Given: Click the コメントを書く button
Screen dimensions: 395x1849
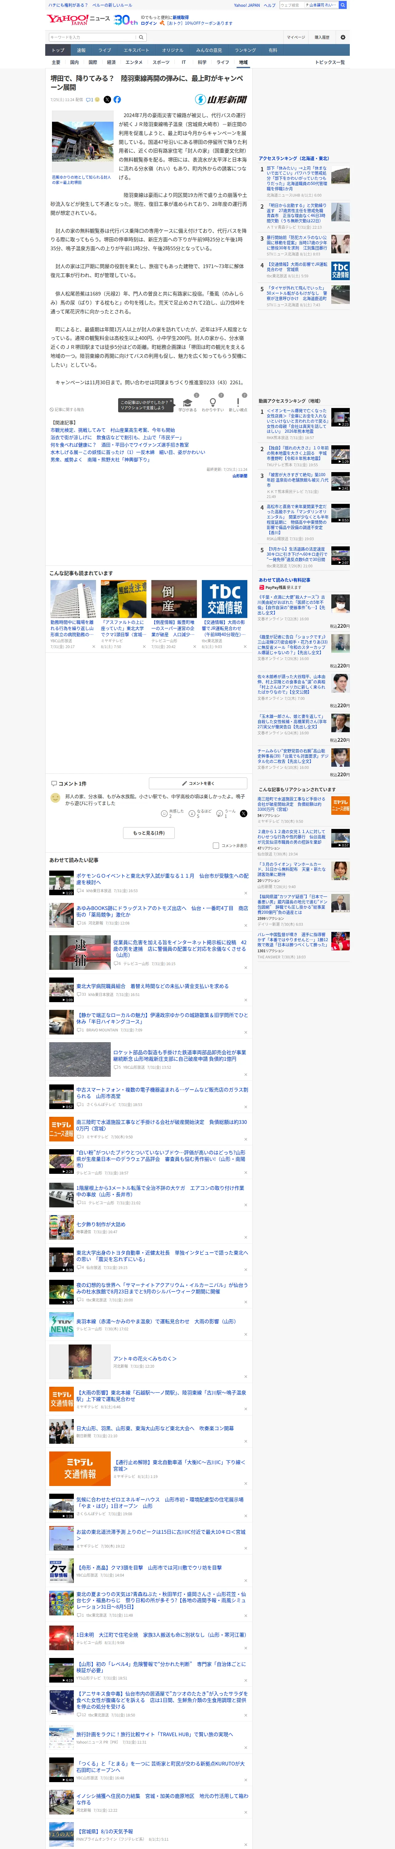Looking at the screenshot, I should pyautogui.click(x=198, y=783).
